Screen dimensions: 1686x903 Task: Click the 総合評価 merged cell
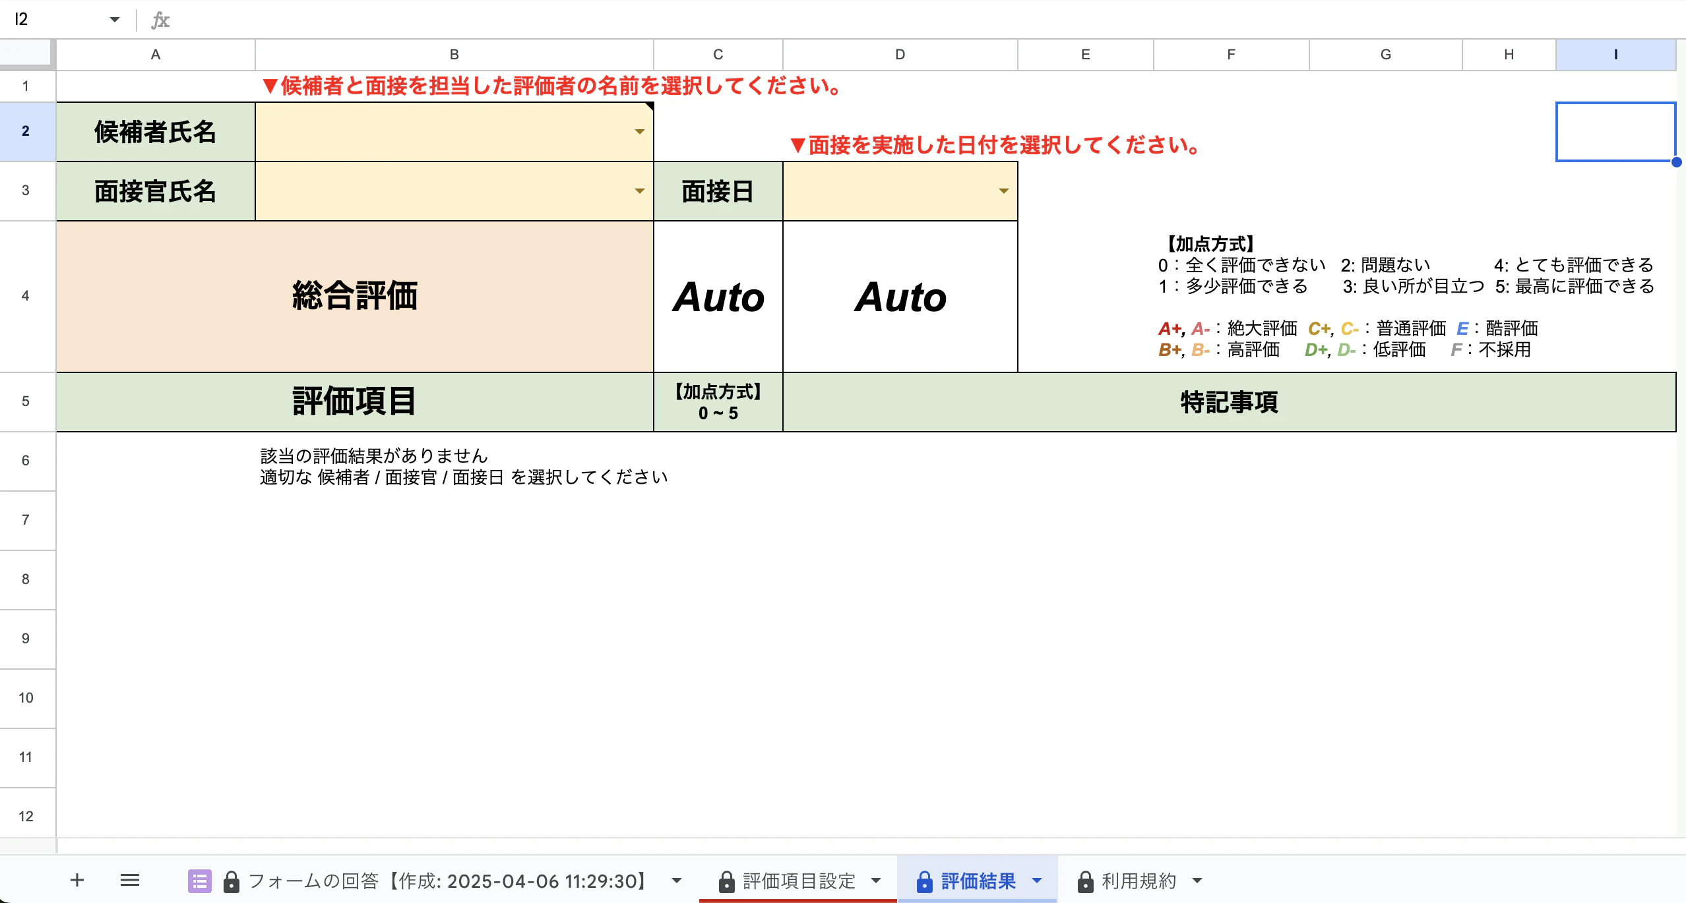pyautogui.click(x=355, y=297)
